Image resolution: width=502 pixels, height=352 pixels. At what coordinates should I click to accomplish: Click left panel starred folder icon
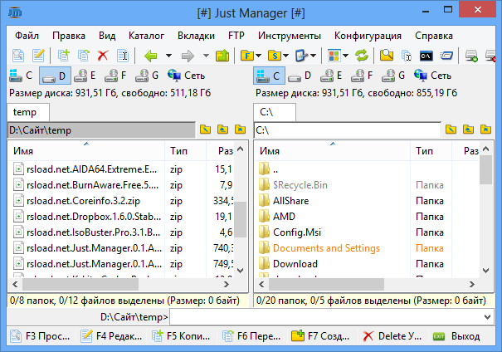(x=240, y=130)
